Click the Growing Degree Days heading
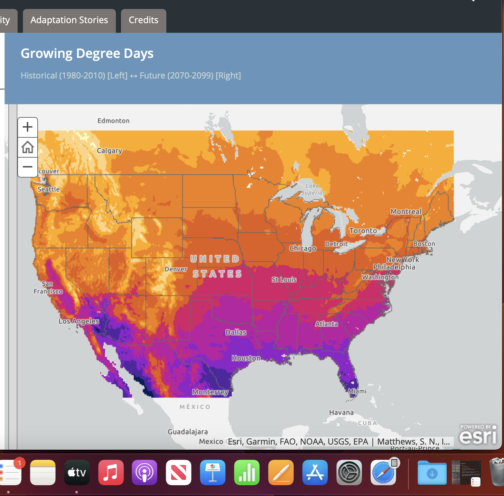The image size is (504, 496). coord(87,53)
